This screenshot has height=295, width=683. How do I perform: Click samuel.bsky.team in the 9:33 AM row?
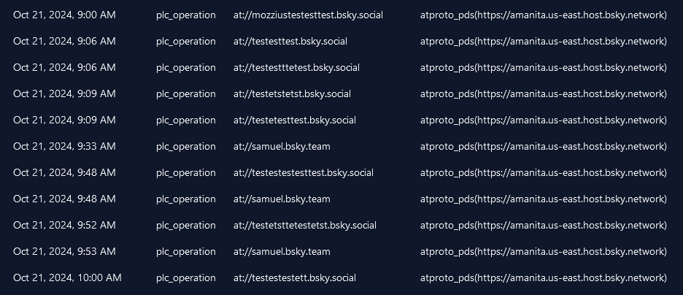[x=282, y=146]
